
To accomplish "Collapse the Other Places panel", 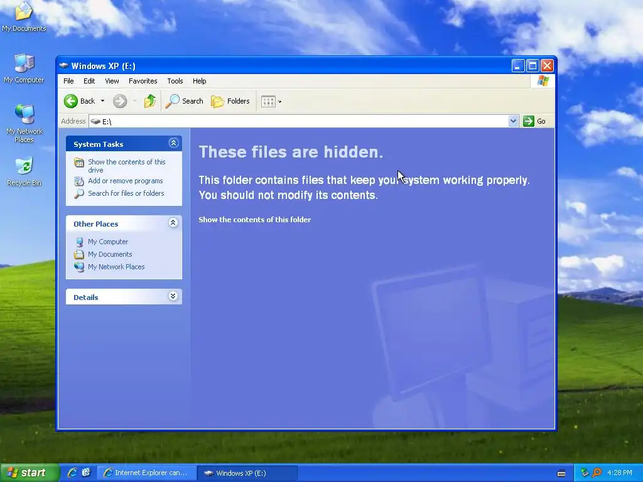I will (173, 223).
